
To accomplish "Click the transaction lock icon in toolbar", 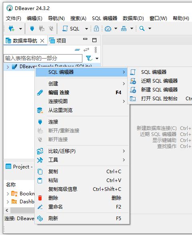I will (x=96, y=28).
